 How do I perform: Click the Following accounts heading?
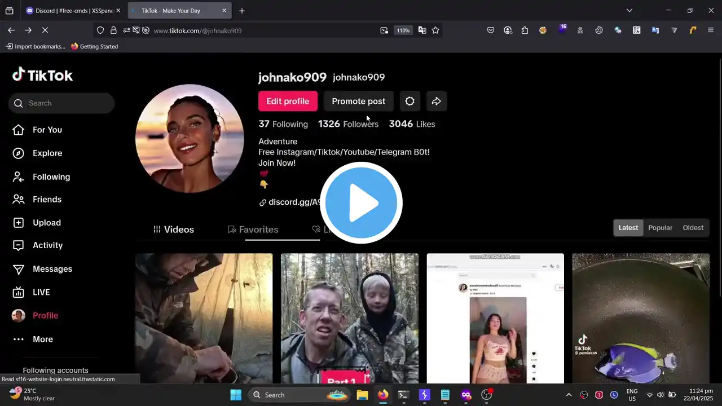pos(55,370)
